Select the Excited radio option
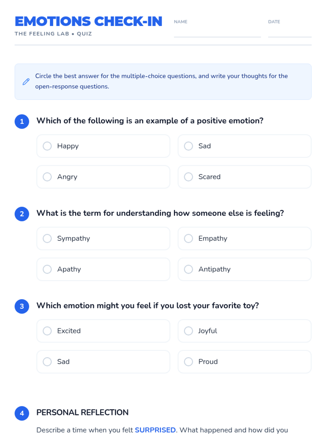 pos(47,331)
